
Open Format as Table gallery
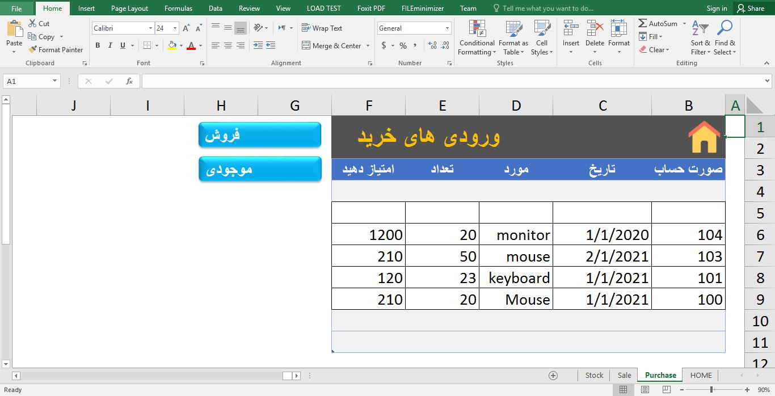[513, 38]
